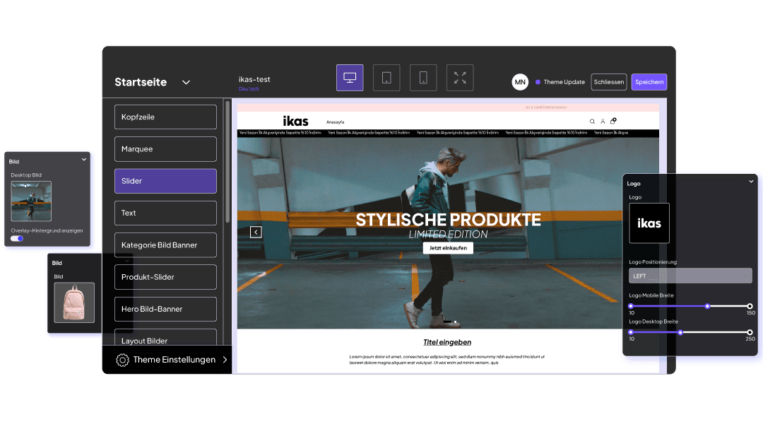Click Jetzt einkaufen button on slider

[448, 248]
